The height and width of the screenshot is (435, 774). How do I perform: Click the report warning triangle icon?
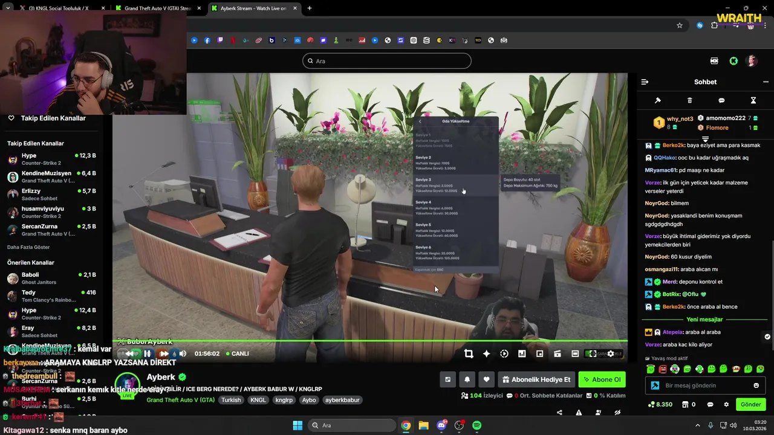tap(579, 413)
